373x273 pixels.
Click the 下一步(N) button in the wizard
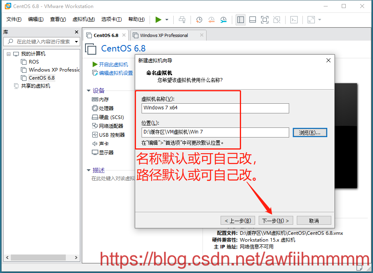click(x=276, y=221)
